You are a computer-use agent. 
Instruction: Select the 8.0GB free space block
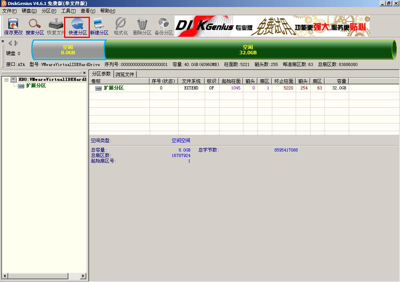(68, 50)
